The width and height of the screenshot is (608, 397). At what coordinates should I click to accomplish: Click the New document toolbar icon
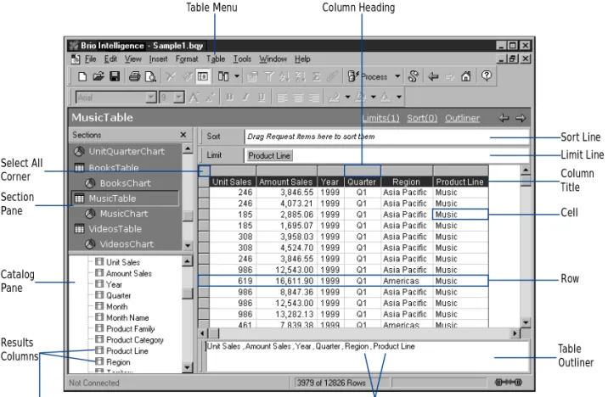(x=82, y=76)
